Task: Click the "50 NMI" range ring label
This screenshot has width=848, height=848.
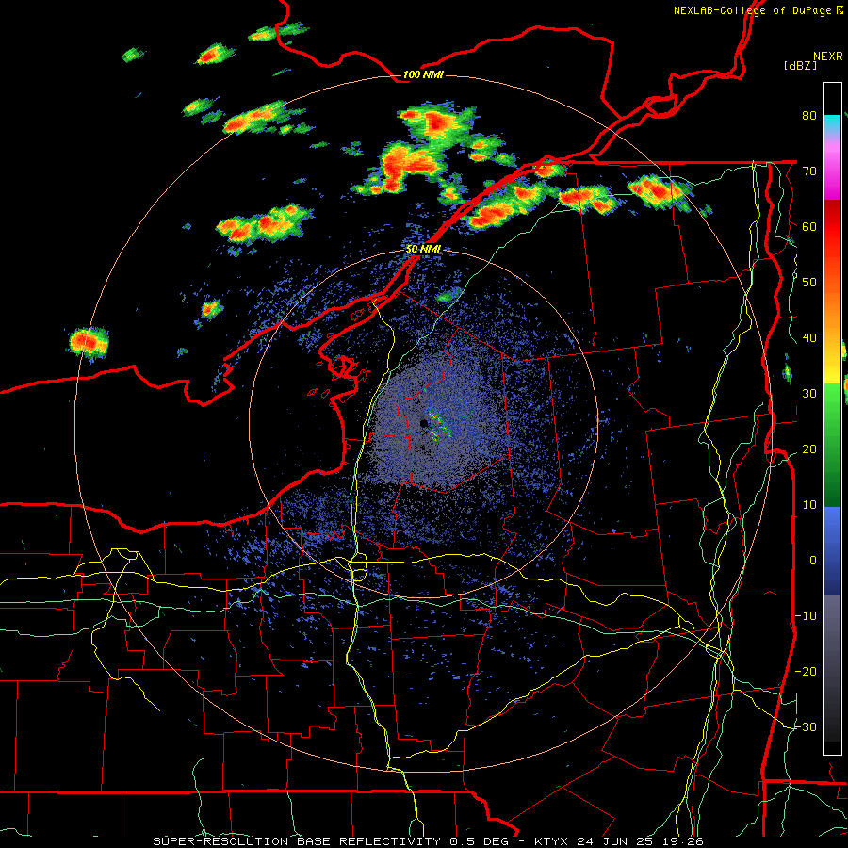Action: [x=423, y=250]
